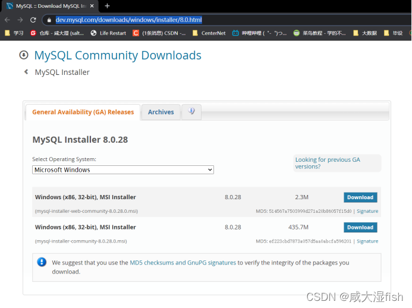This screenshot has height=308, width=412.
Task: Open the bilibili bookmark
Action: pyautogui.click(x=260, y=33)
